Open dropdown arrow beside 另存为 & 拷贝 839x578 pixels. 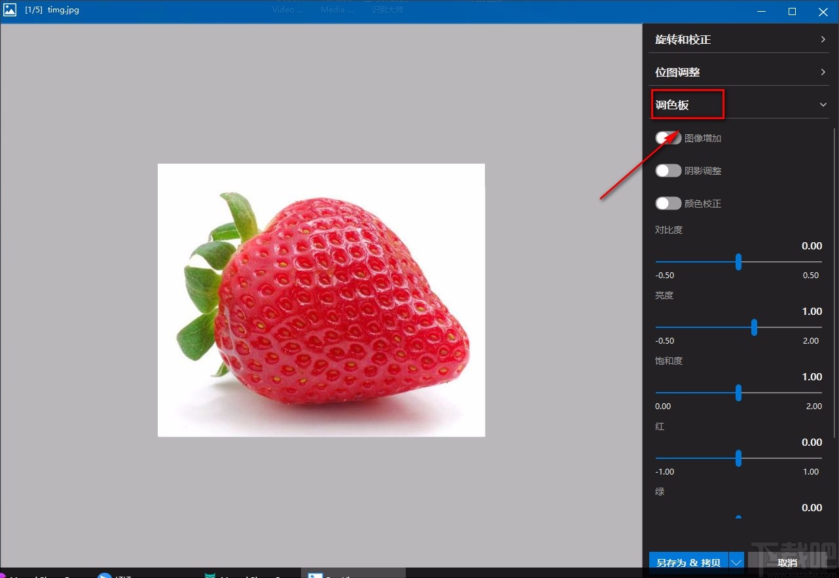737,562
